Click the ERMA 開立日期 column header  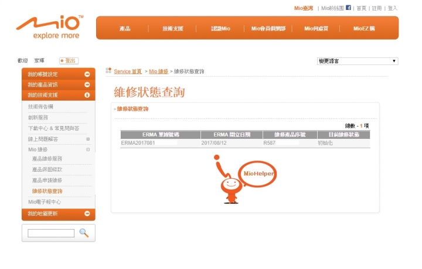tap(232, 135)
